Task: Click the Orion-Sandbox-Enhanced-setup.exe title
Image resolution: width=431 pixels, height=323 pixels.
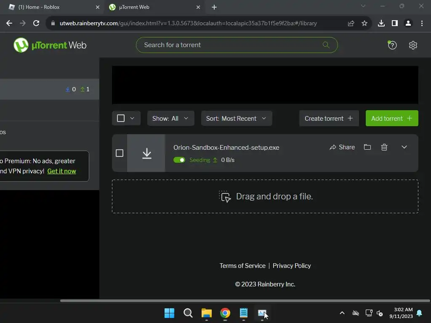Action: point(226,148)
